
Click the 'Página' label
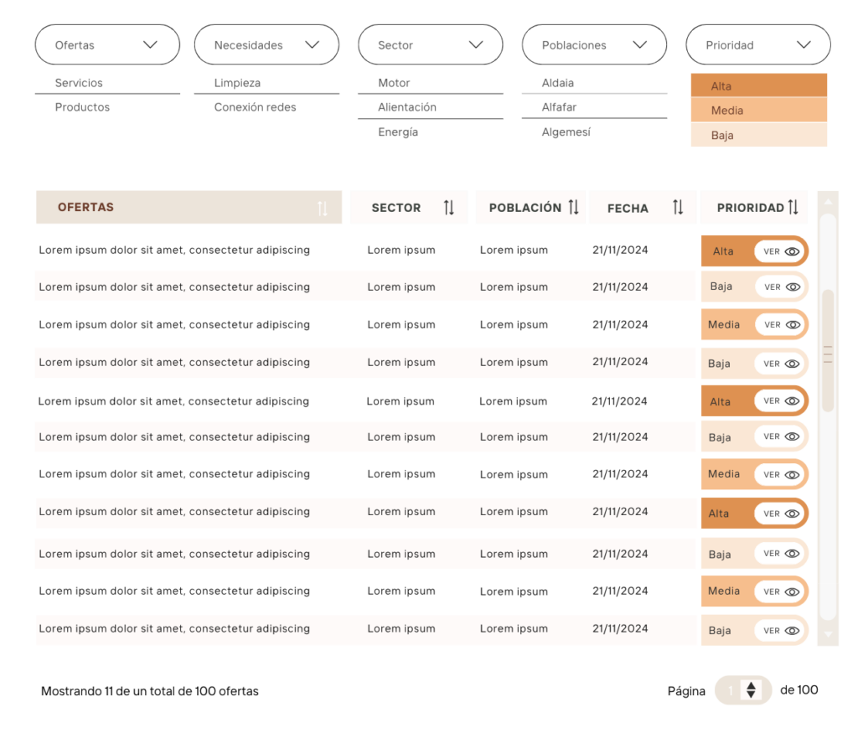point(686,691)
